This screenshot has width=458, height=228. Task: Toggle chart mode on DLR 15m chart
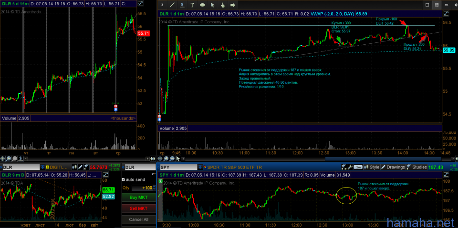tap(141, 3)
